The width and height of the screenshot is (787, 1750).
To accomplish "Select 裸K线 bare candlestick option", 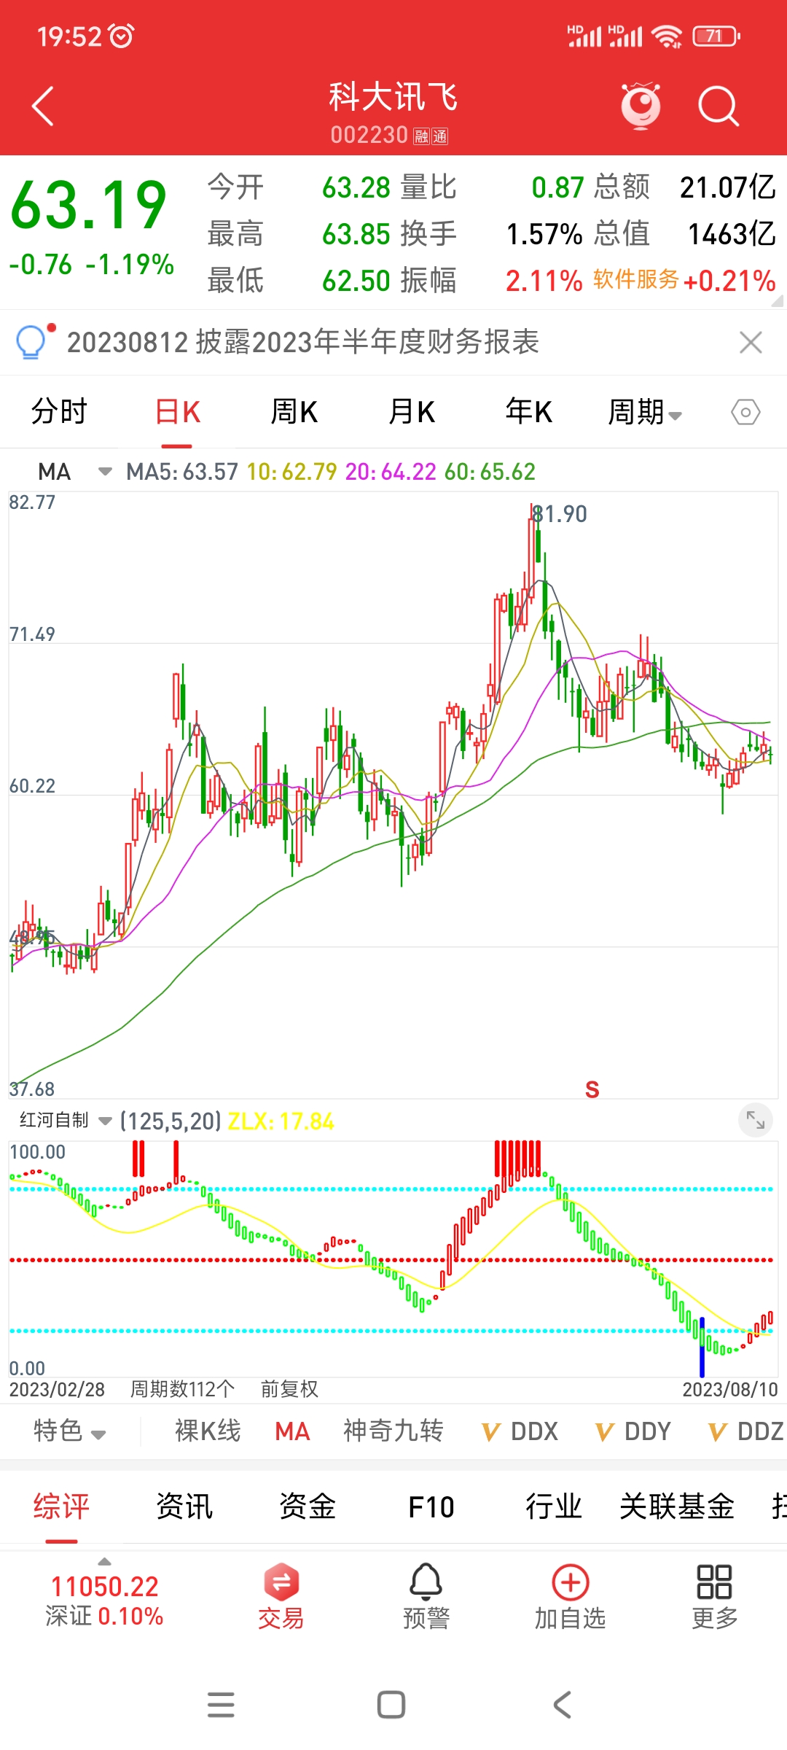I will (x=208, y=1431).
